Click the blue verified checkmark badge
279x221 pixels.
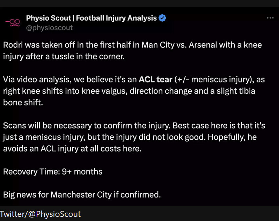click(x=162, y=18)
